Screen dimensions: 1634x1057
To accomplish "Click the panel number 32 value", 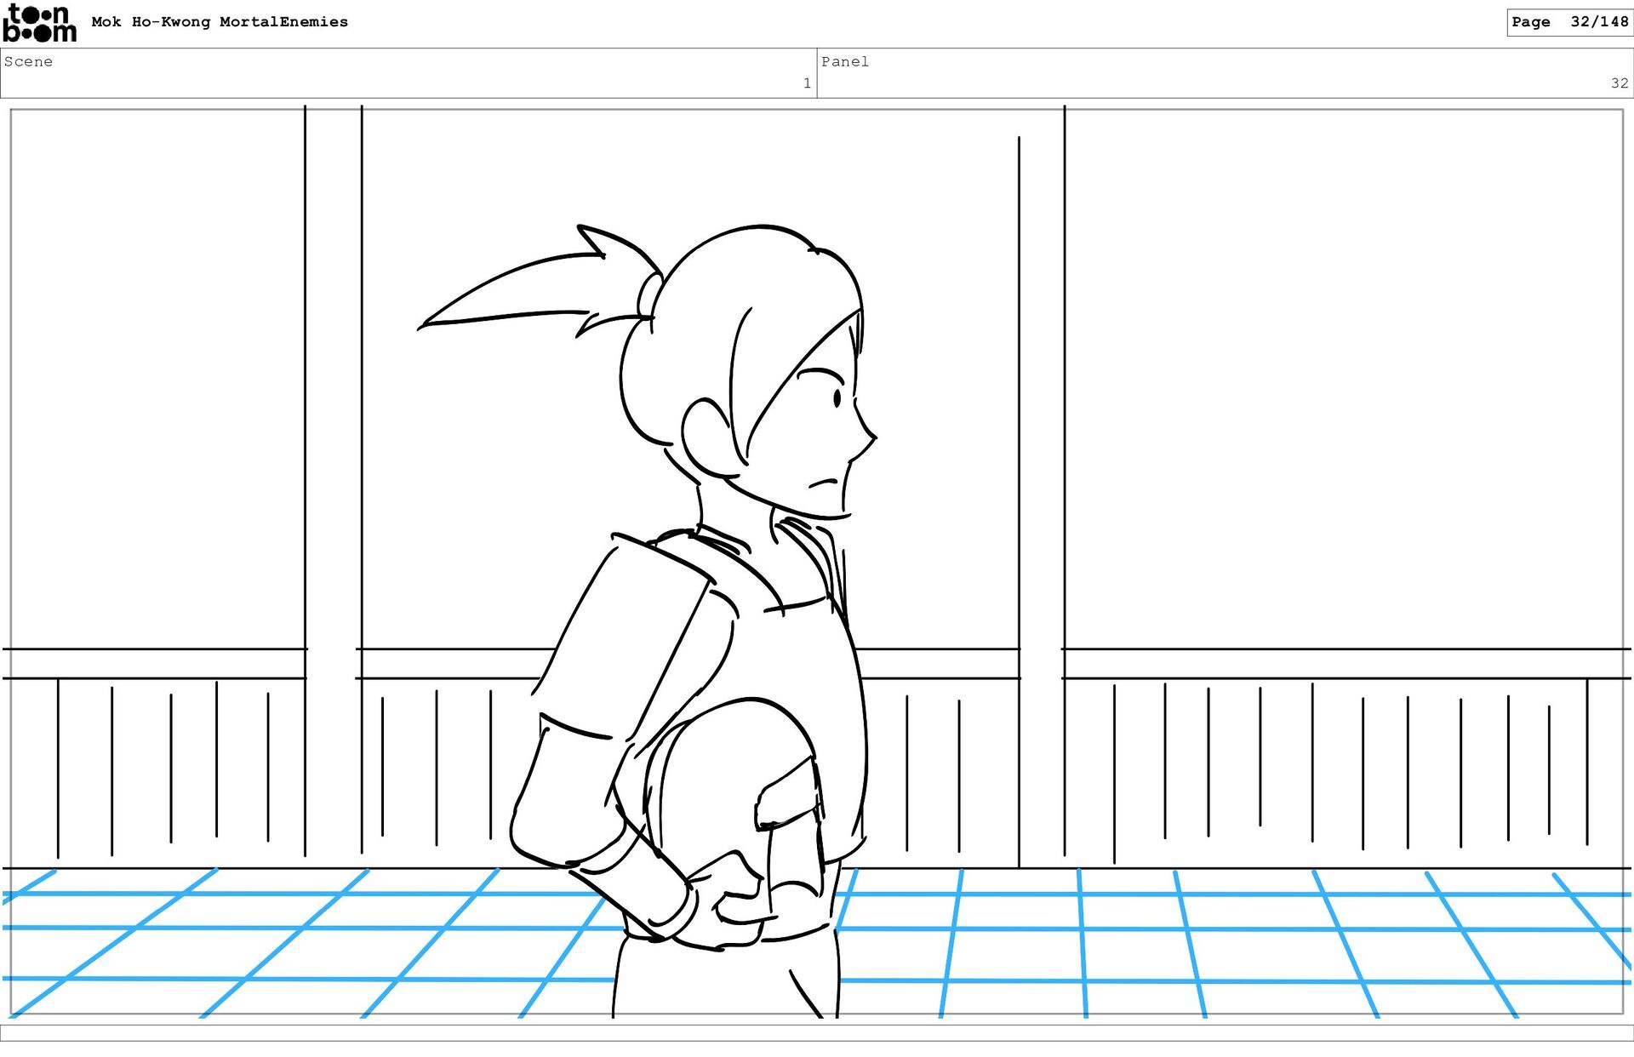I will [1619, 83].
